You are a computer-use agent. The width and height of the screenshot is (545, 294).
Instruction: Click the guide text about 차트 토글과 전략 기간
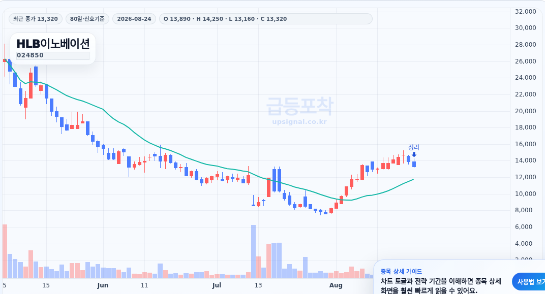pos(441,286)
